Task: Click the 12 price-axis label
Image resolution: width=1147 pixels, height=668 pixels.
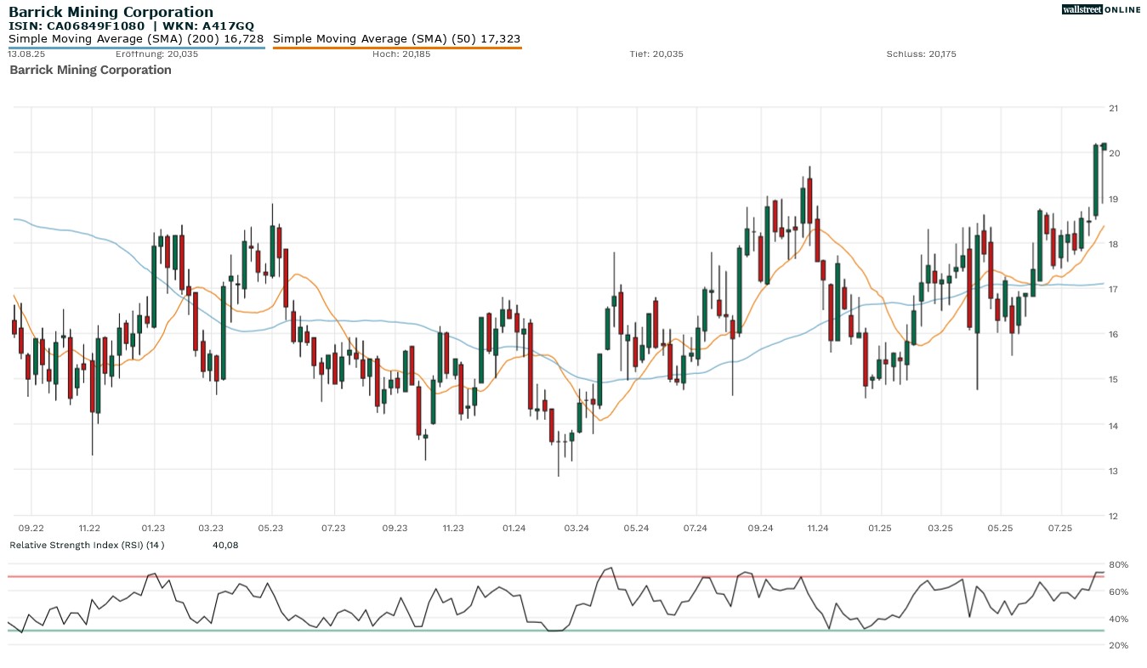Action: click(1113, 516)
